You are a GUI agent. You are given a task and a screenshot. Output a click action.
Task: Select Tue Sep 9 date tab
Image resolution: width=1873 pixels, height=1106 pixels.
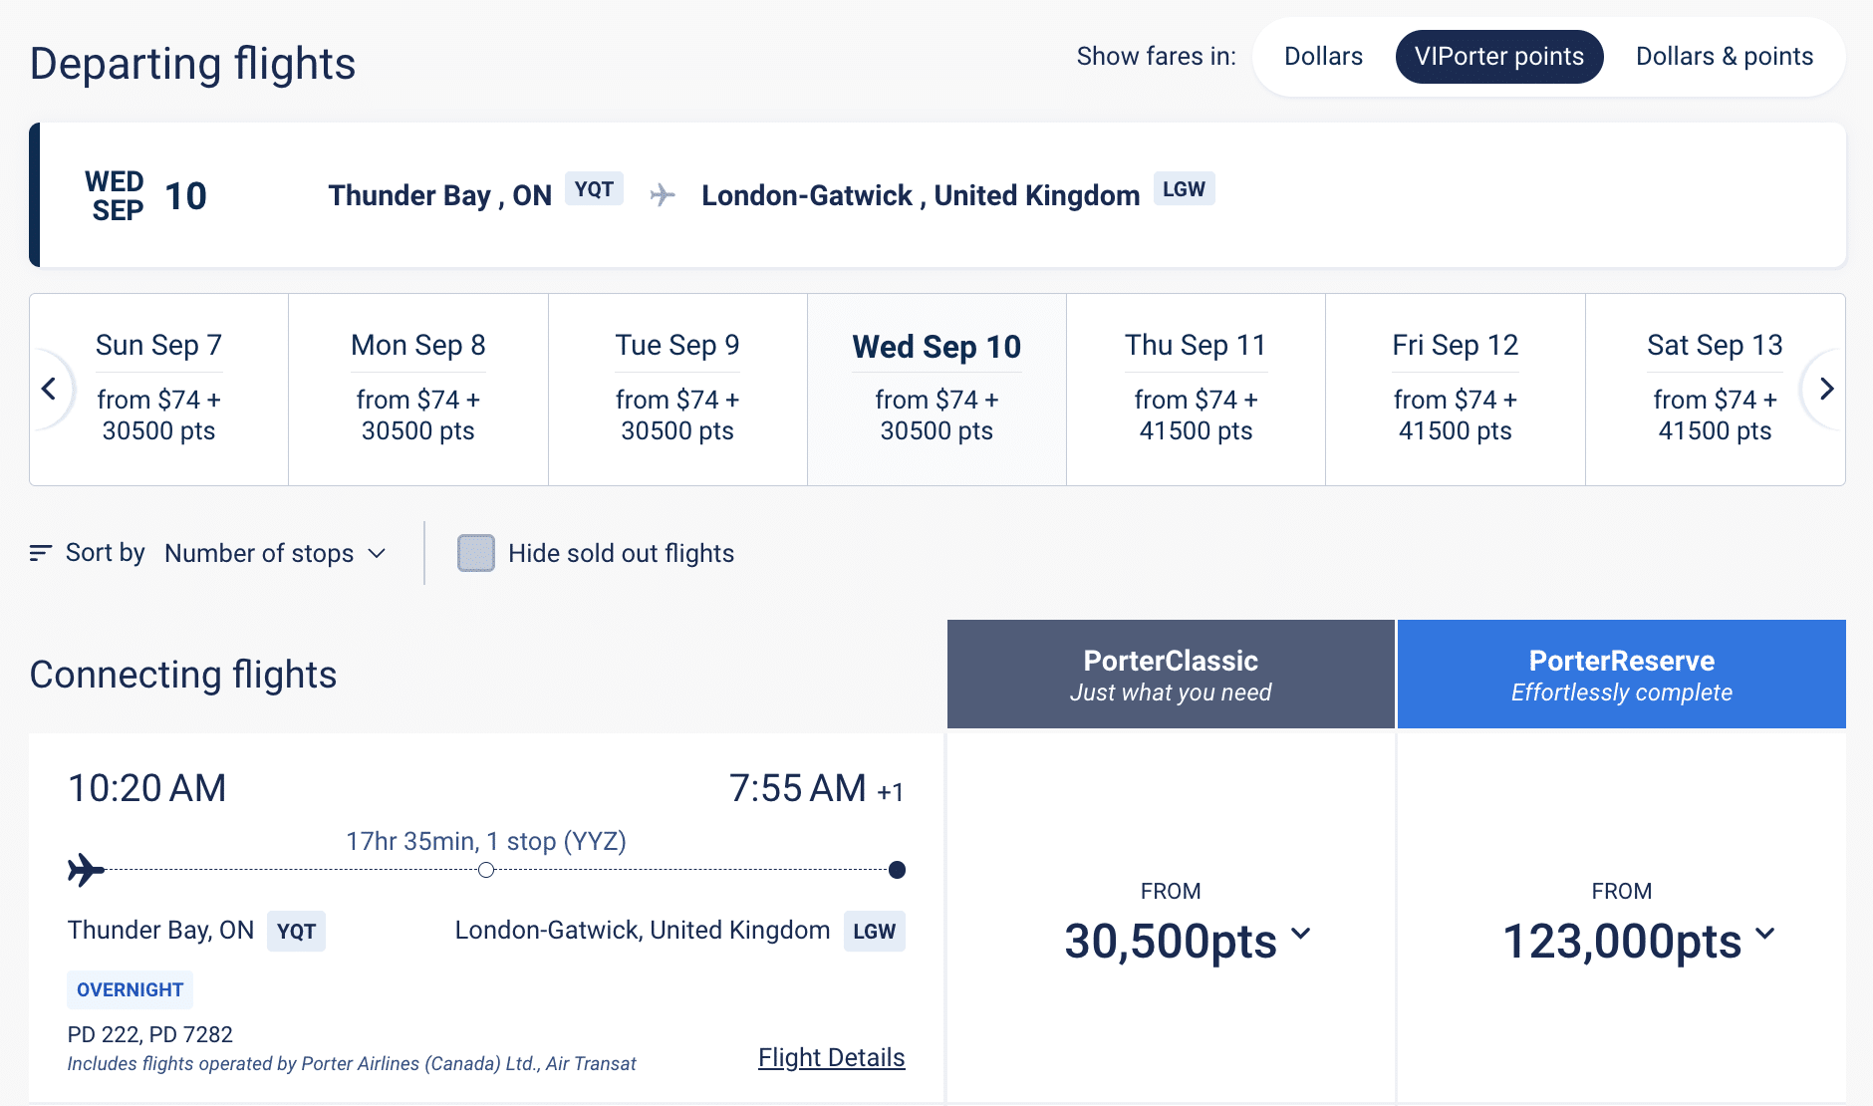click(x=677, y=389)
